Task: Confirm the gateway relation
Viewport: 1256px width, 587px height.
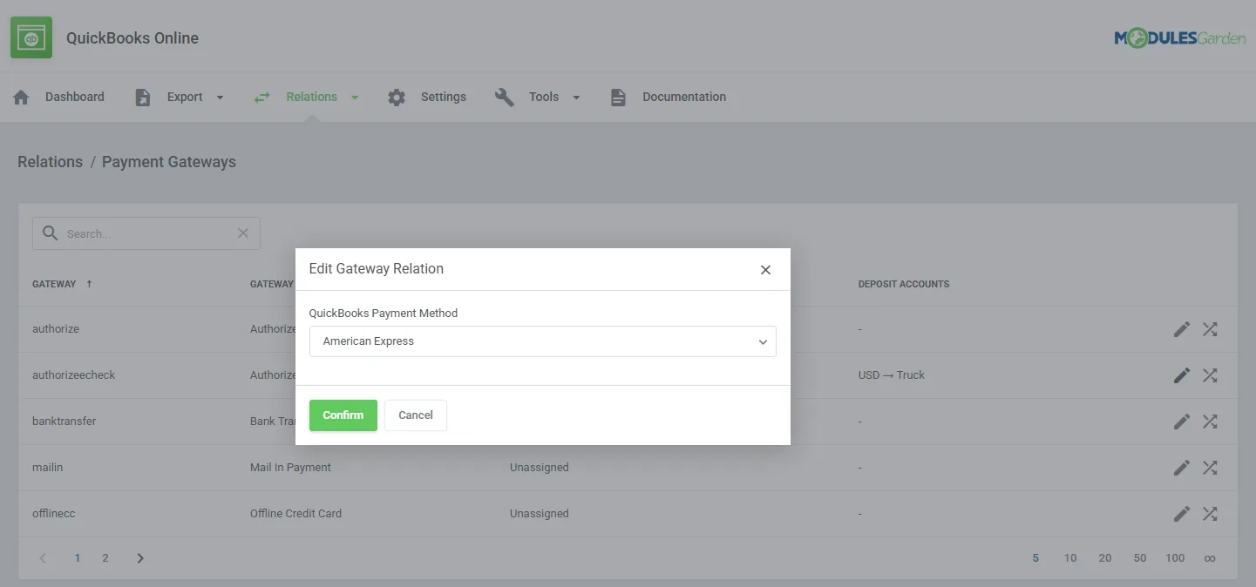Action: pos(343,415)
